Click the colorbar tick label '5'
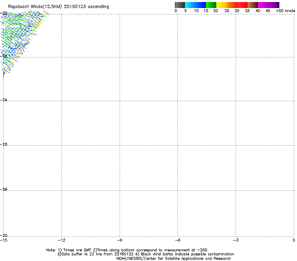 185,11
